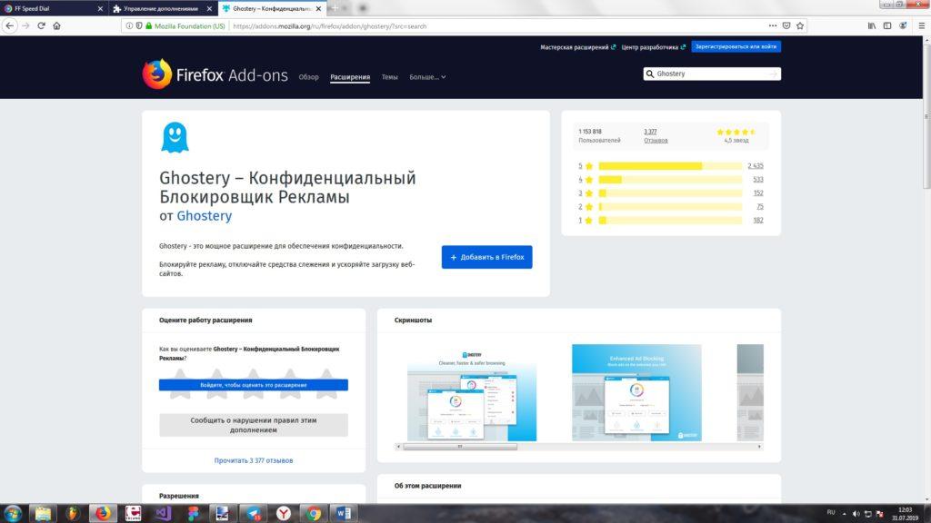This screenshot has width=931, height=523.
Task: Open the Firefox account avatar icon
Action: (903, 25)
